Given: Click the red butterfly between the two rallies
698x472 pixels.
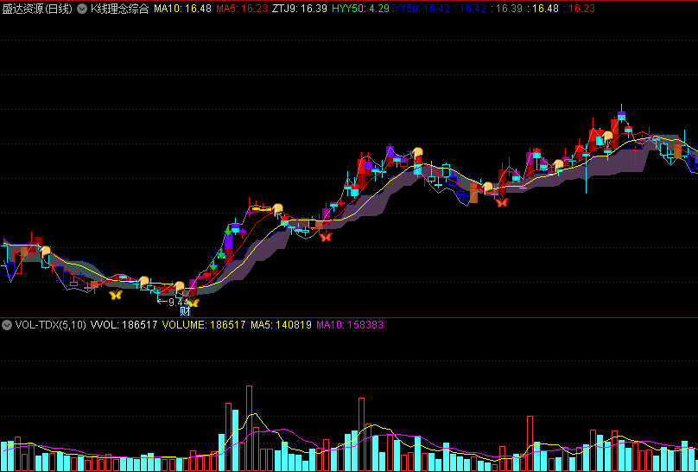Looking at the screenshot, I should (x=326, y=237).
